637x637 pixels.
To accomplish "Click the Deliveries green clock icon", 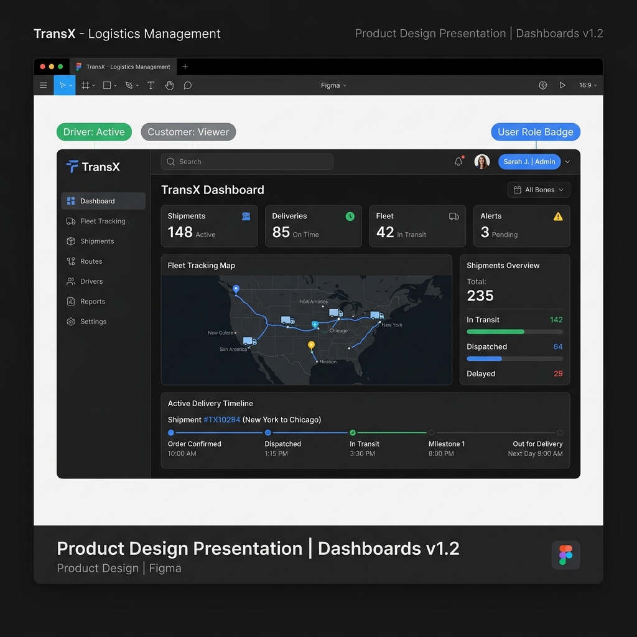I will coord(350,216).
